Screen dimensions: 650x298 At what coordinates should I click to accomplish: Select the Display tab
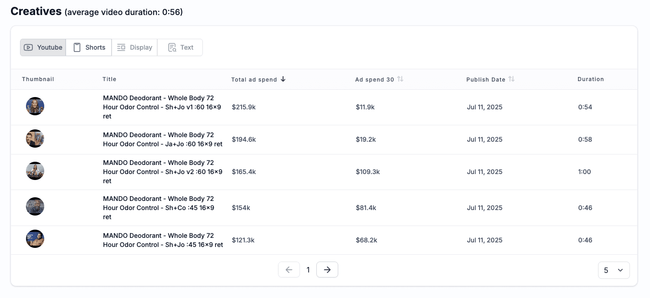click(134, 47)
